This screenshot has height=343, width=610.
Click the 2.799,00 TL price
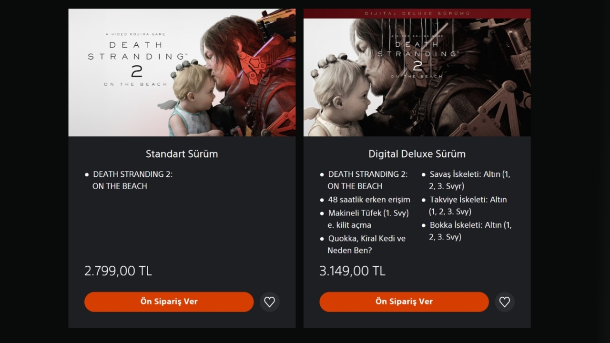pyautogui.click(x=118, y=271)
